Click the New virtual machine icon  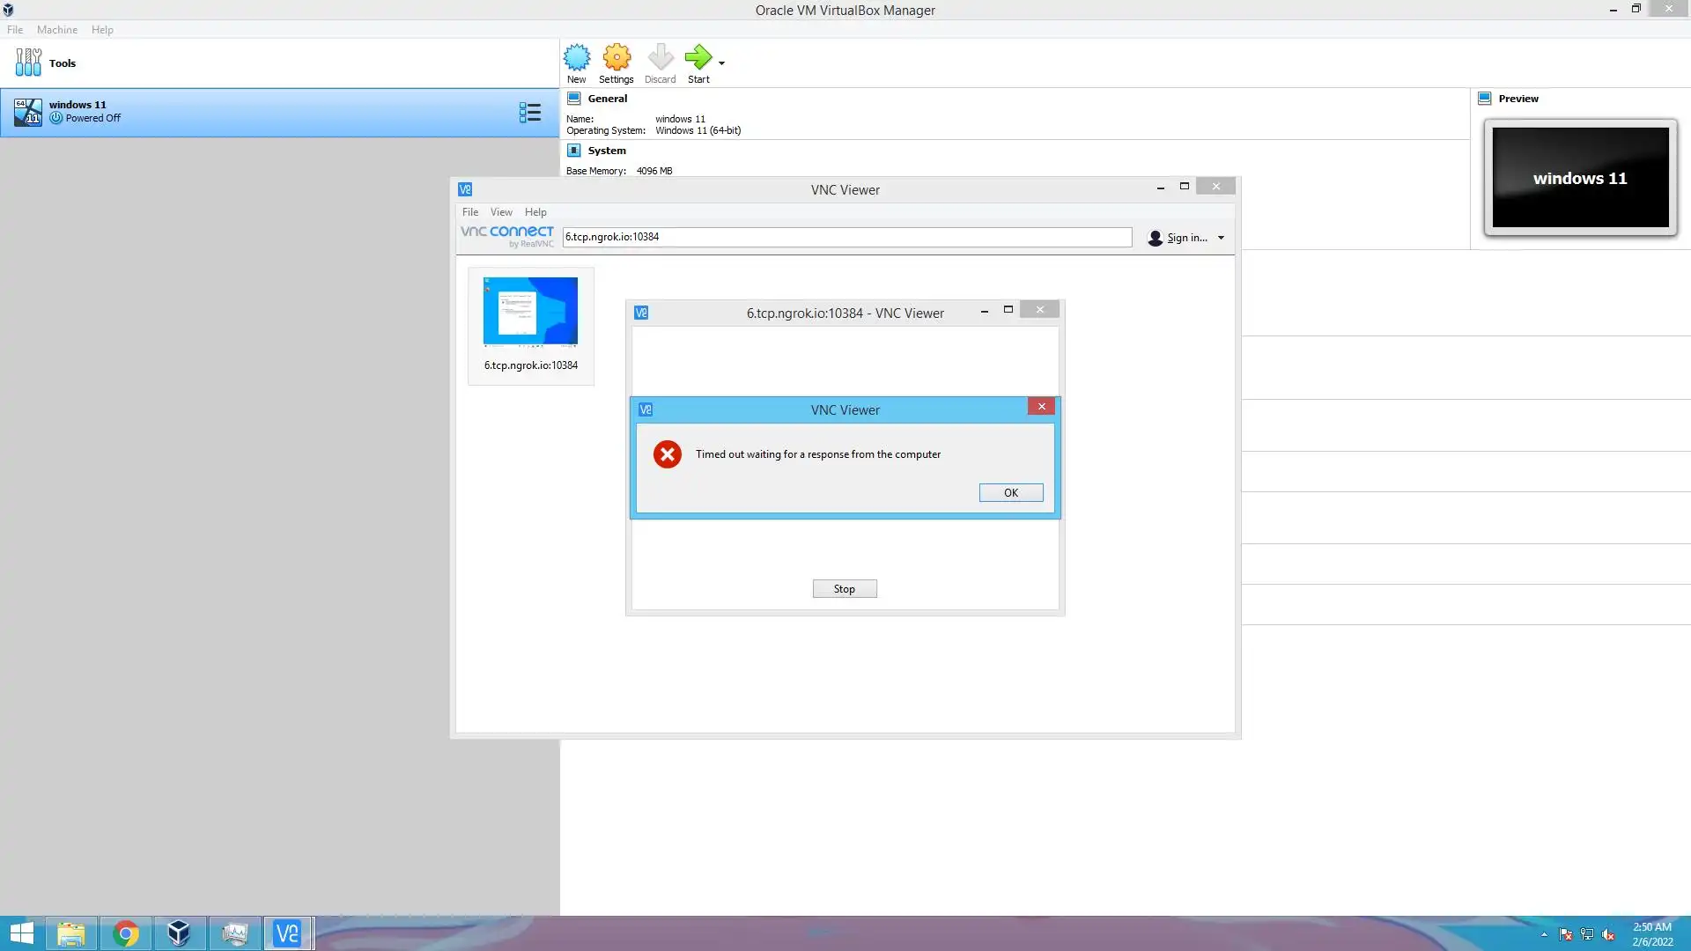(x=577, y=58)
